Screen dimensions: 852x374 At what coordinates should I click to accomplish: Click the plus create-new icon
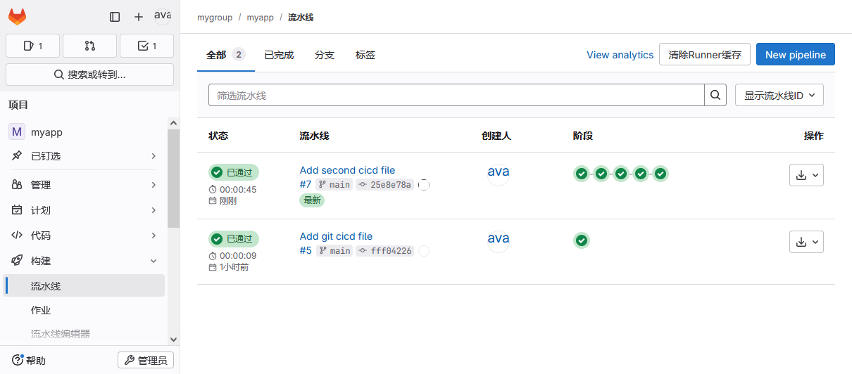coord(139,17)
